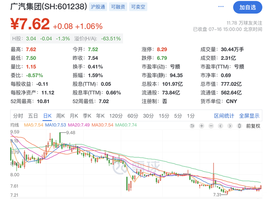Select the 周K weekly chart tab

[x=60, y=116]
